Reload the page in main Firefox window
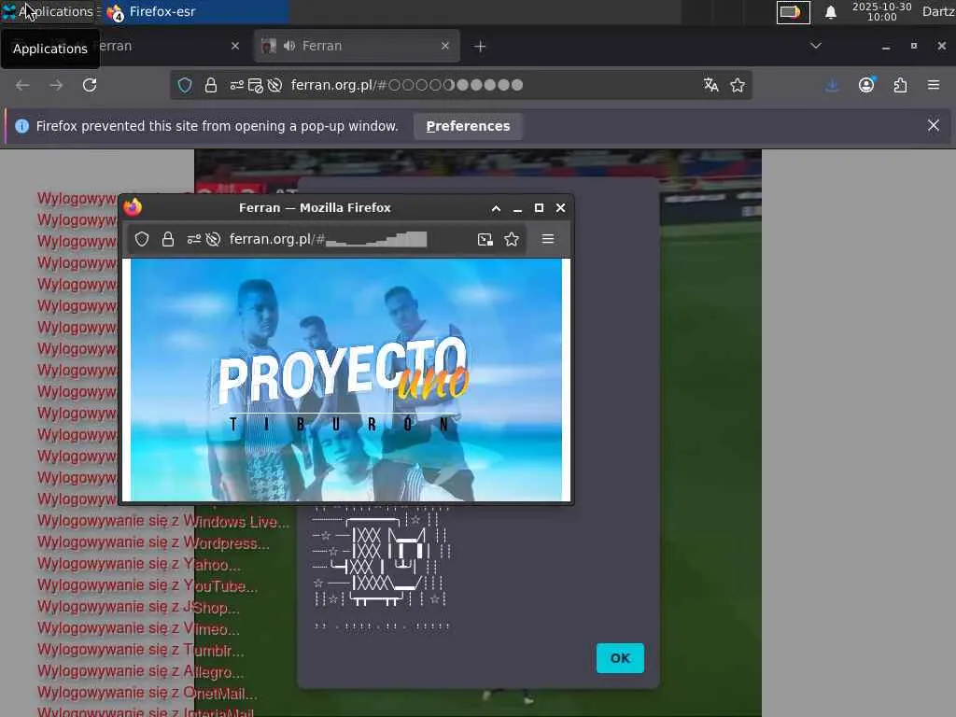The image size is (956, 717). coord(90,85)
